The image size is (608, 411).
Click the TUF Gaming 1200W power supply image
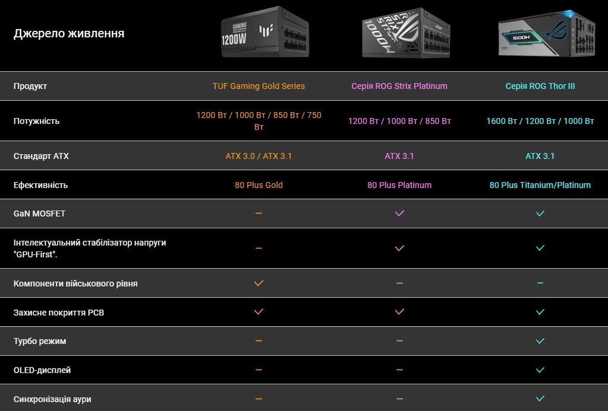265,32
